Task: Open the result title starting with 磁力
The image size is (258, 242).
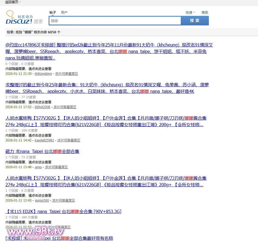Action: click(x=42, y=151)
